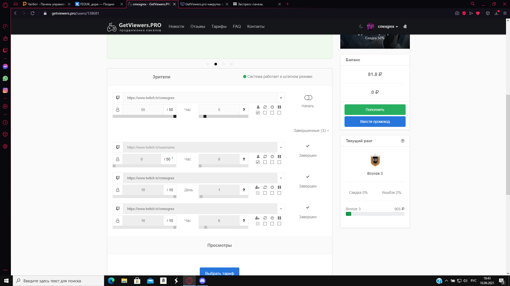Click the viewers count field showing 50
Image resolution: width=510 pixels, height=286 pixels.
pos(143,110)
